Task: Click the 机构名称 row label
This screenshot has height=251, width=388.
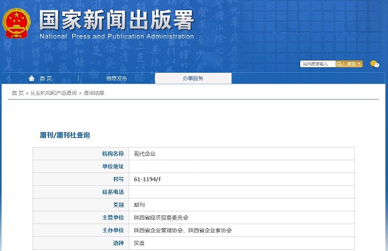Action: coord(113,154)
